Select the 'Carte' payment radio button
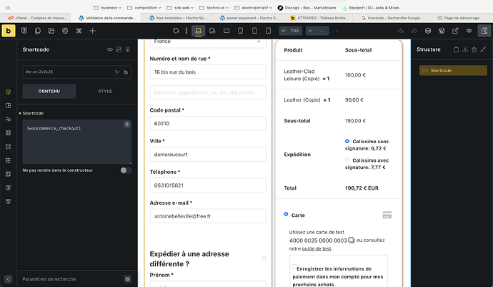This screenshot has height=287, width=493. pyautogui.click(x=287, y=214)
